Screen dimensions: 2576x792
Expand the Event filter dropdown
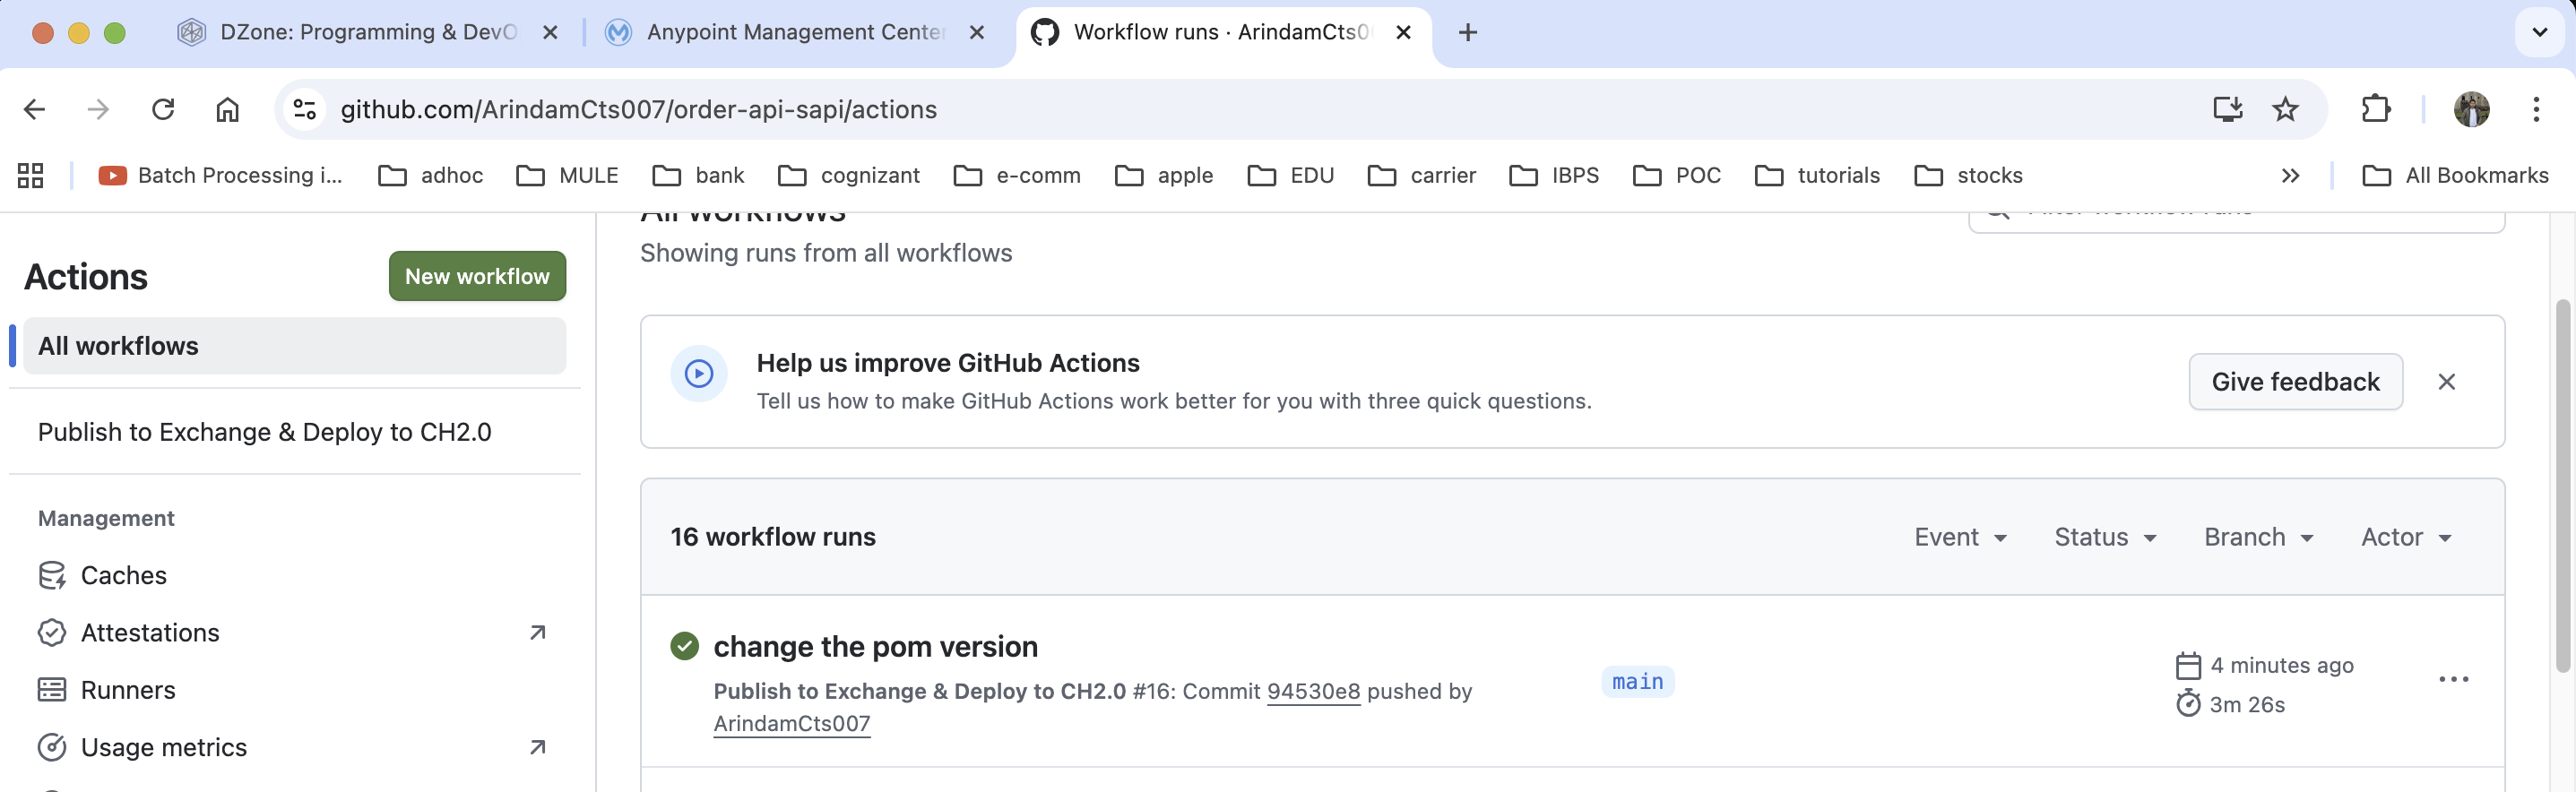coord(1961,537)
